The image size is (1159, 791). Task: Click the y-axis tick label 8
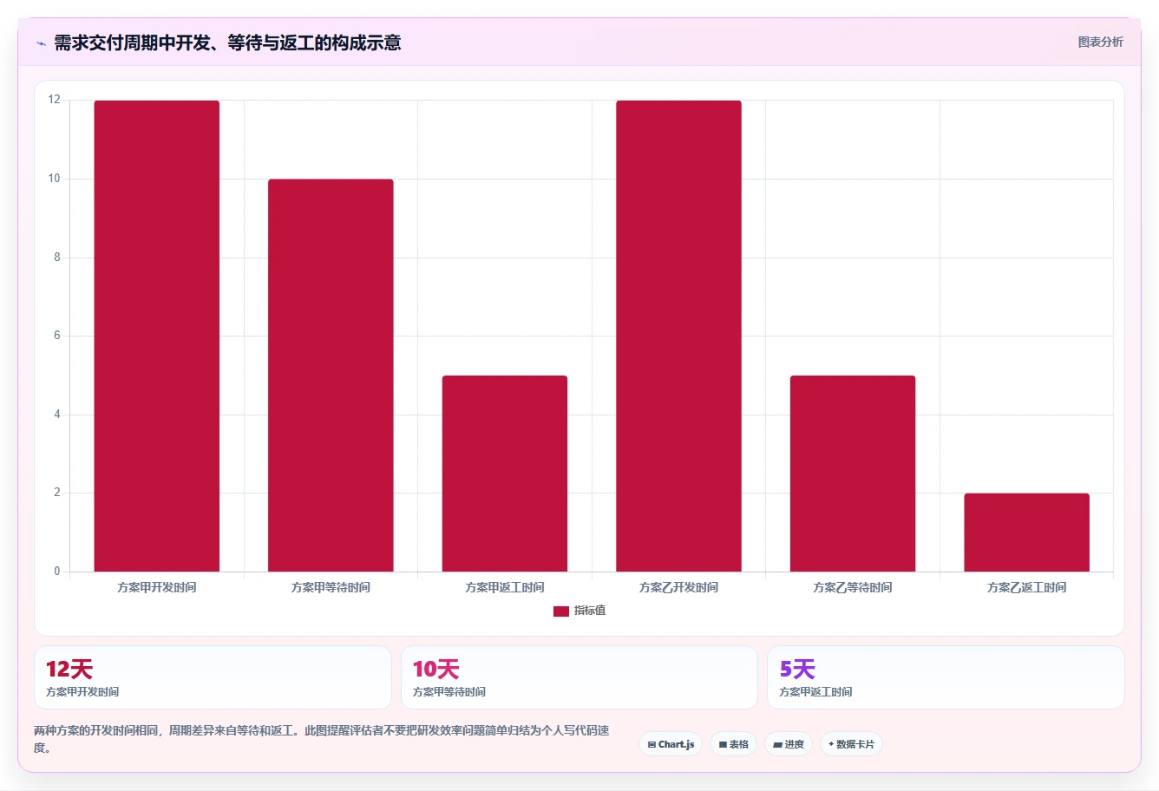coord(57,258)
